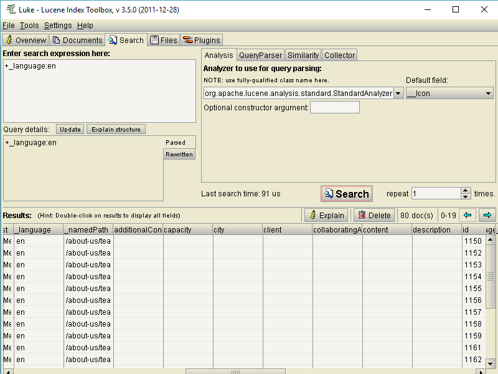Image resolution: width=498 pixels, height=374 pixels.
Task: Click the horizontal scrollbar left arrow
Action: click(x=7, y=372)
